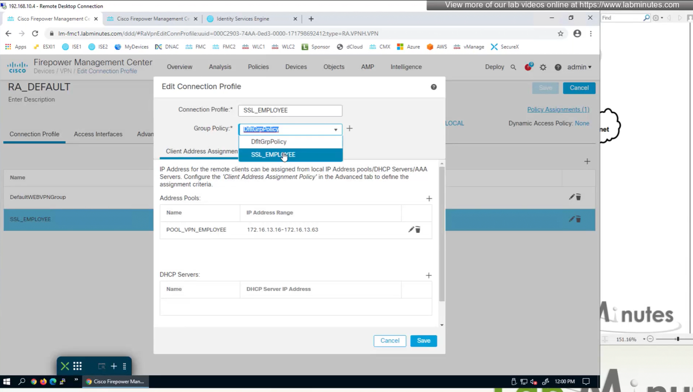The image size is (693, 392).
Task: Switch to the Access Interfaces tab
Action: tap(98, 134)
